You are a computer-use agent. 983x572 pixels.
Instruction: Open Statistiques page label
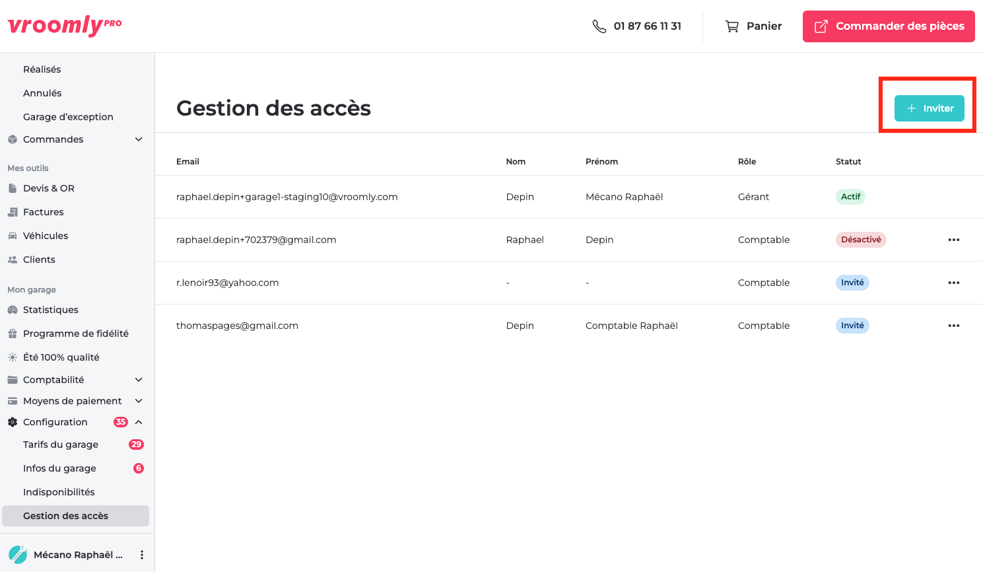point(51,310)
